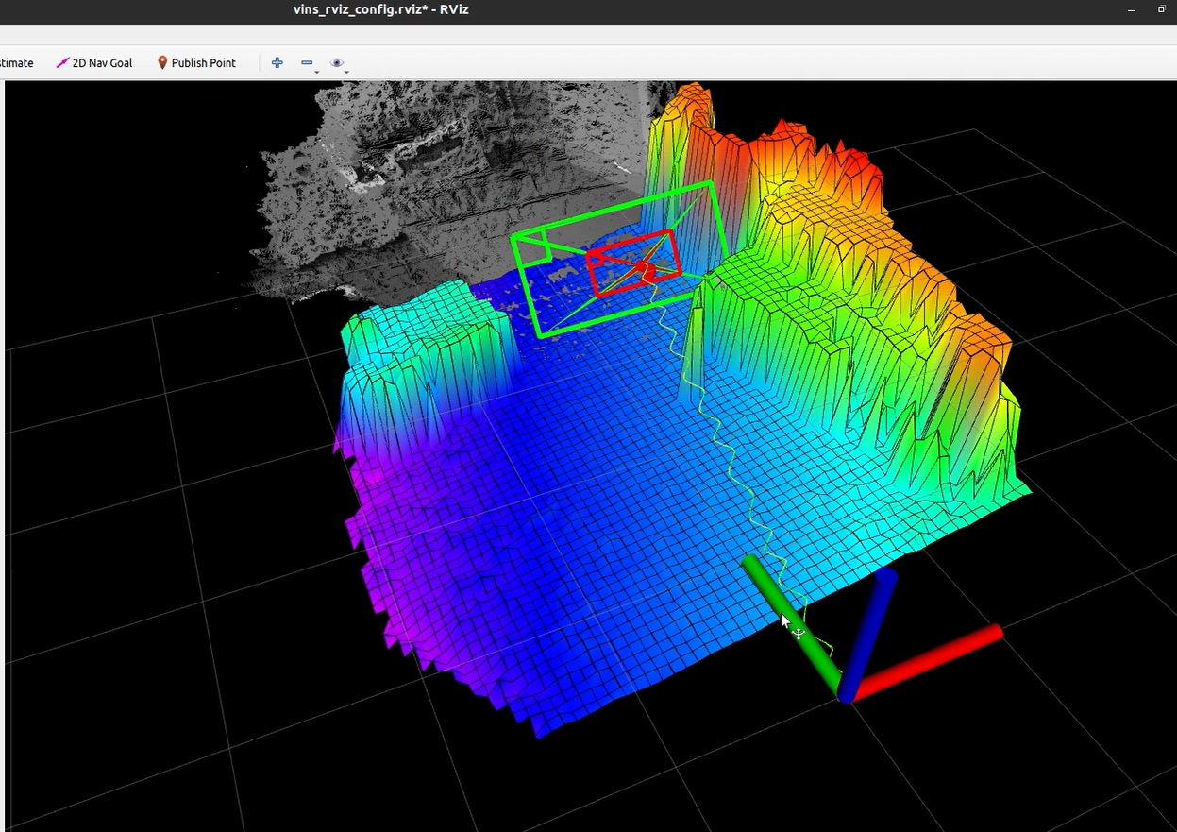Viewport: 1177px width, 832px height.
Task: Click the eye visibility icon in toolbar
Action: 336,63
